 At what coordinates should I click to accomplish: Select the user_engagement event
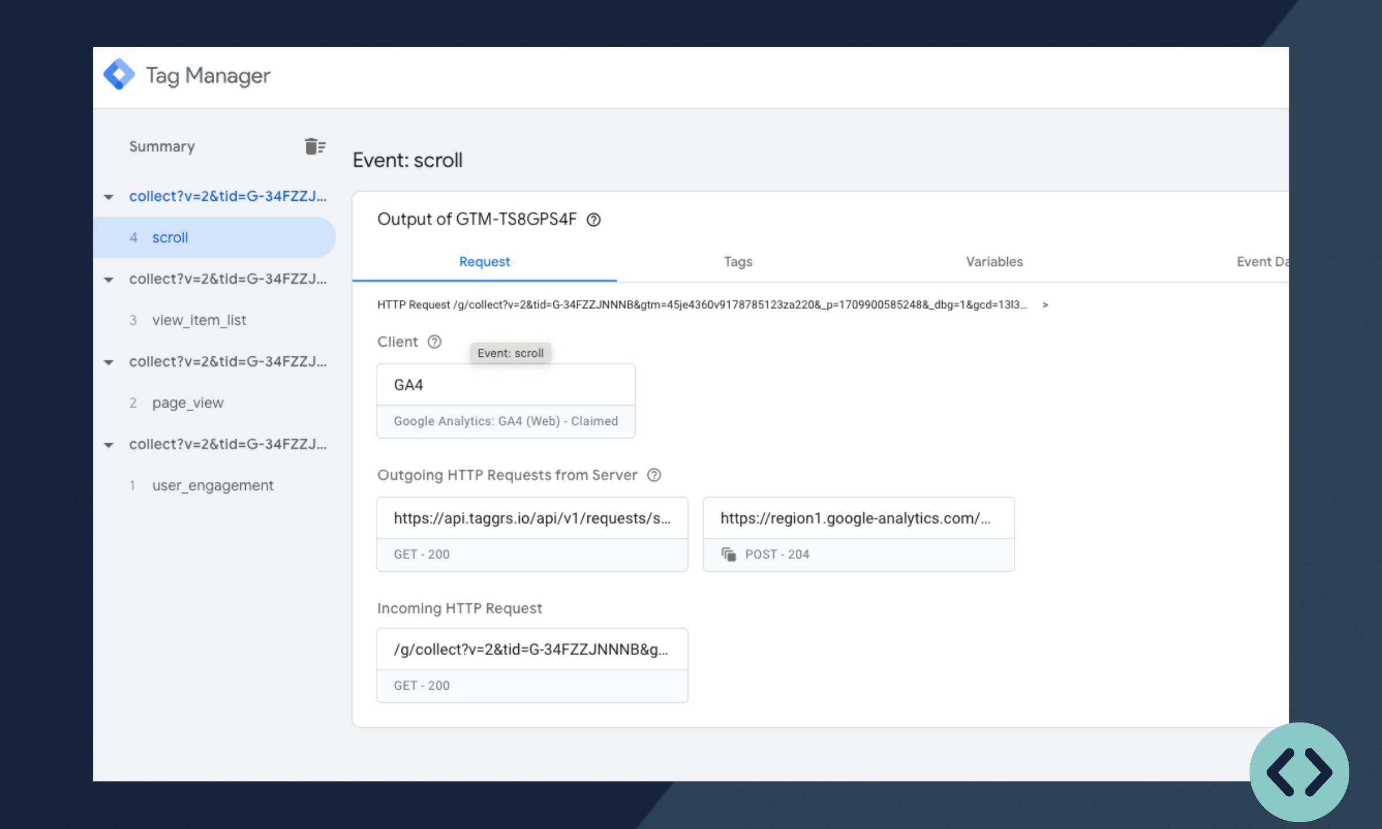[x=212, y=485]
